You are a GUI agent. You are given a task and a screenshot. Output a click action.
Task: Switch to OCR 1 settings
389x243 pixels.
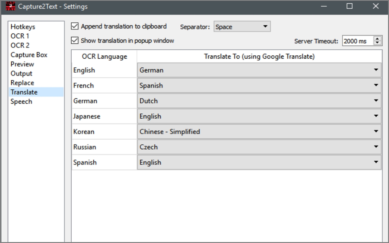[20, 36]
